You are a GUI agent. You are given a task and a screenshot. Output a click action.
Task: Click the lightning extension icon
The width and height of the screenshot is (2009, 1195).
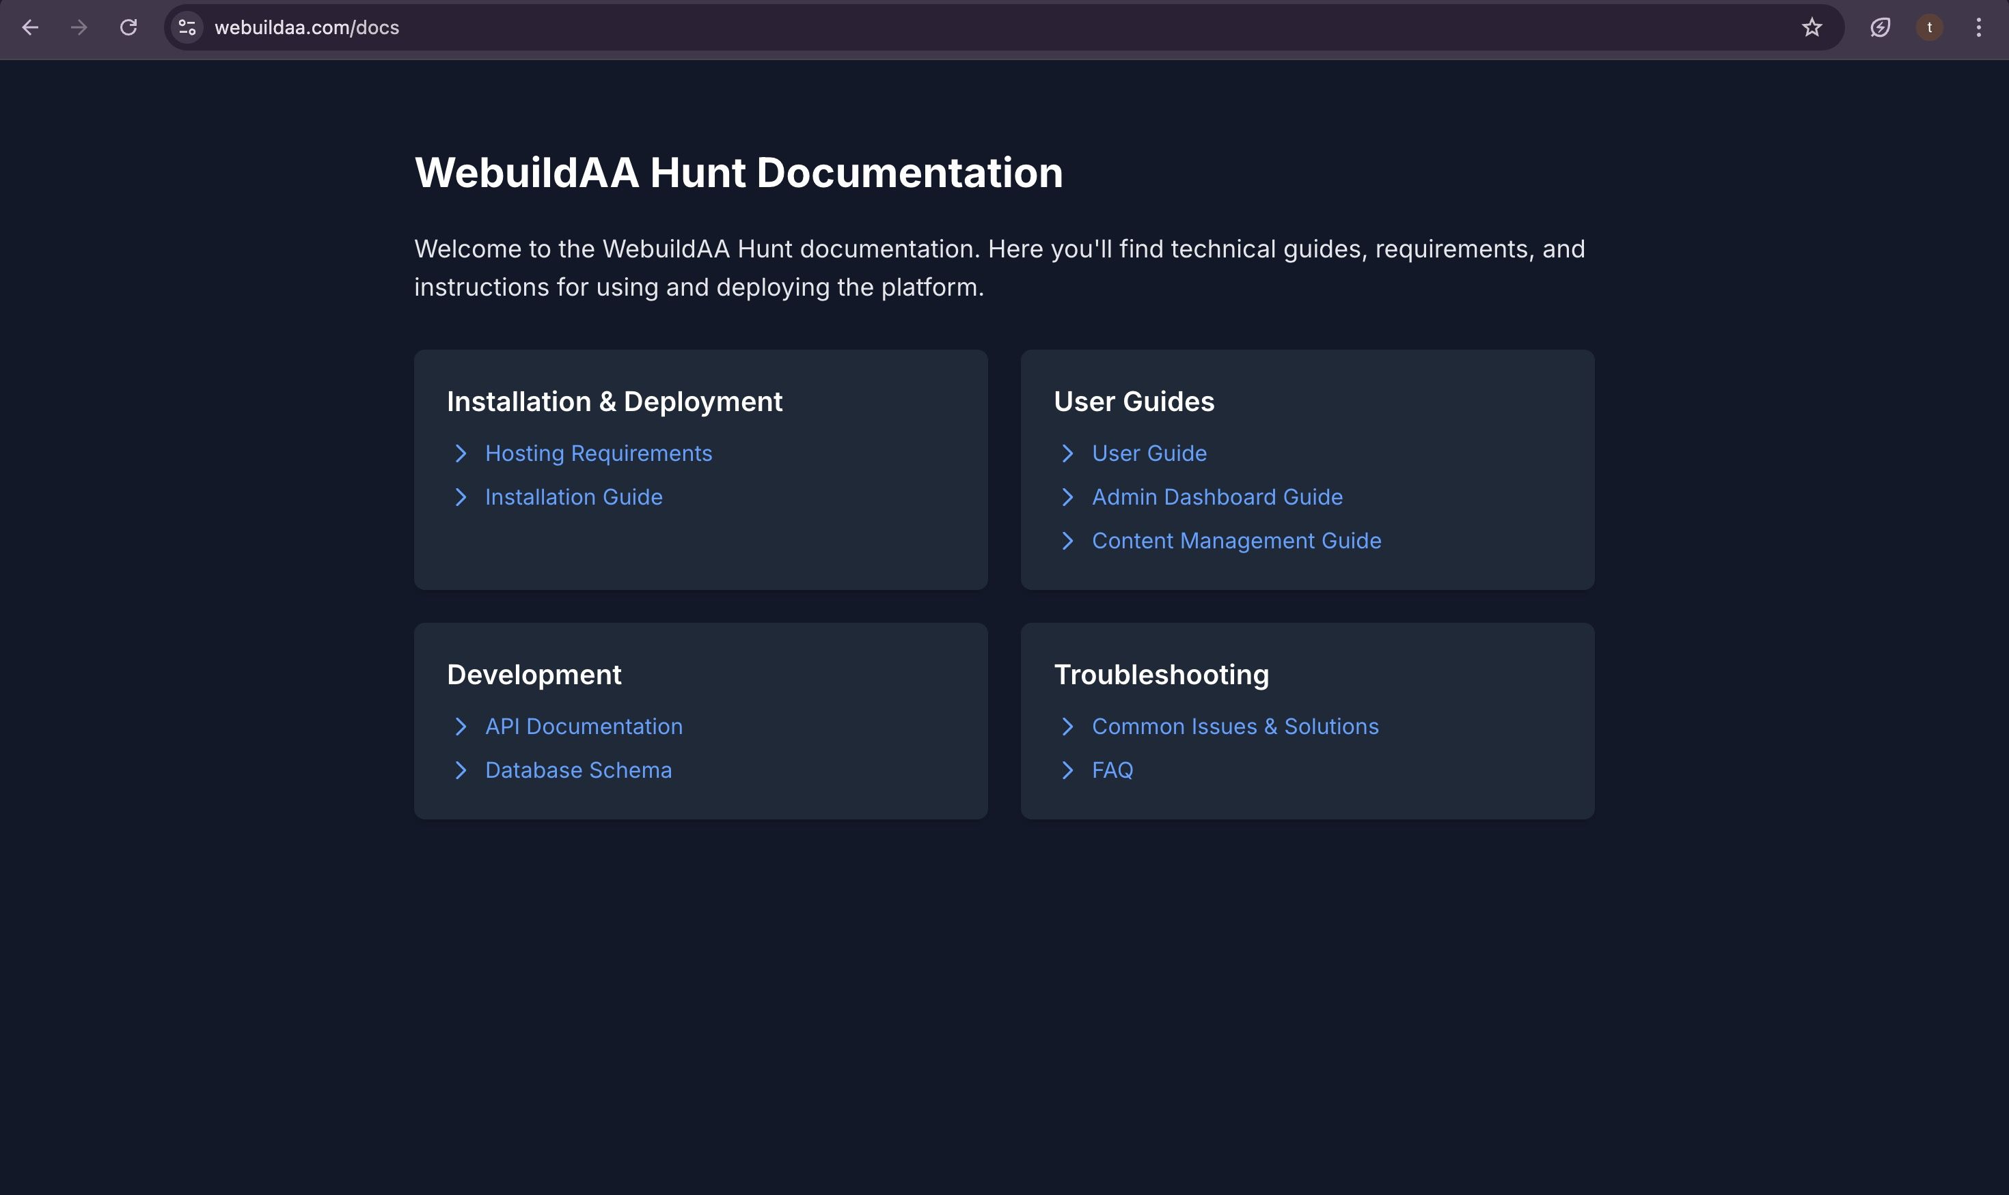1879,27
